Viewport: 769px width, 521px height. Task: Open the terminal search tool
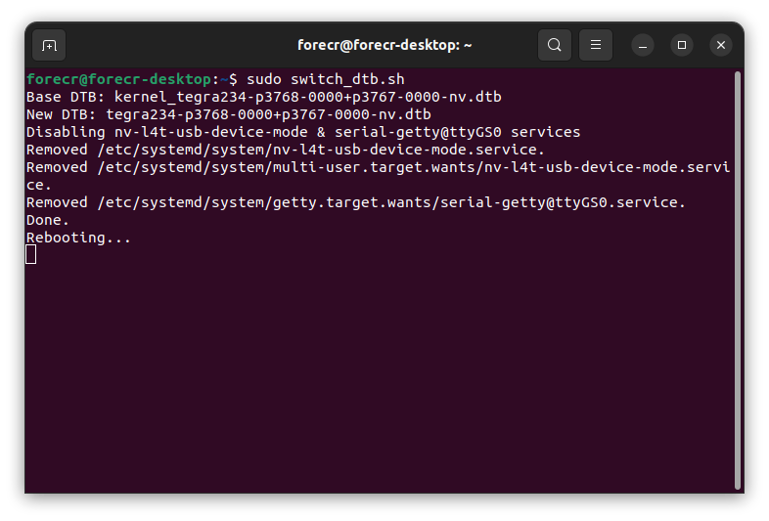pos(554,45)
